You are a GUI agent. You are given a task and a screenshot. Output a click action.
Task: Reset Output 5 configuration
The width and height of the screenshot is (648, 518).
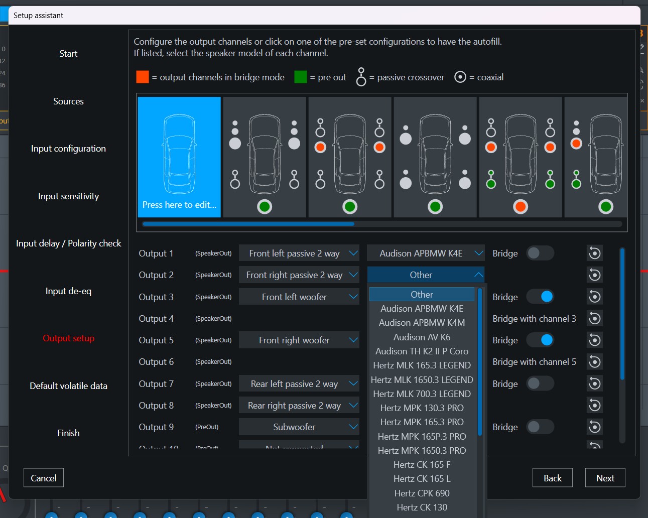tap(595, 340)
